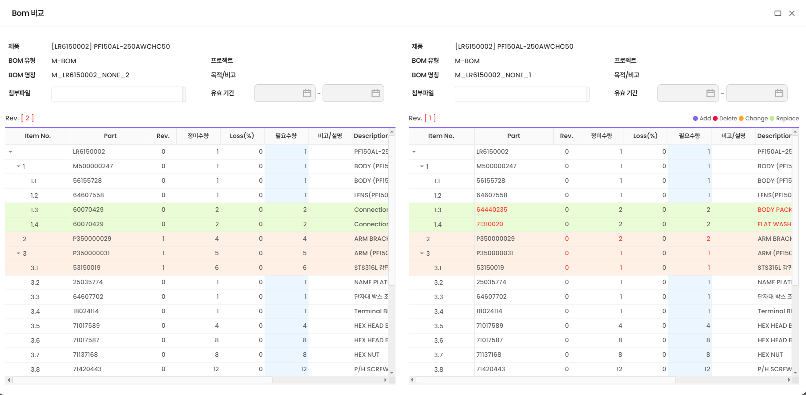Select red part number 64440235 in Rev. 1 table

491,210
